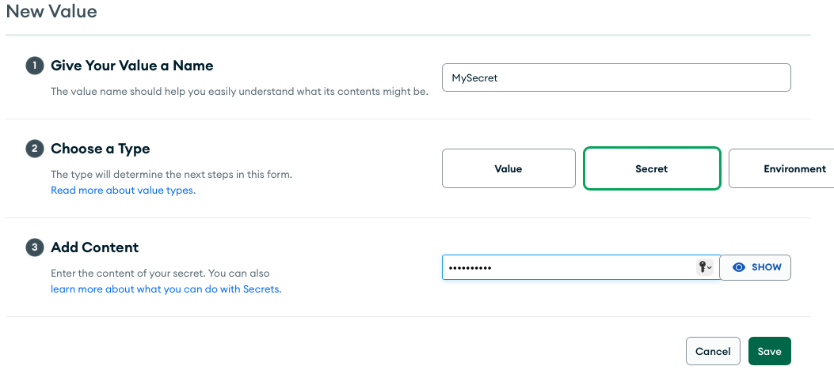Focus the MySecret name input field

tap(616, 77)
